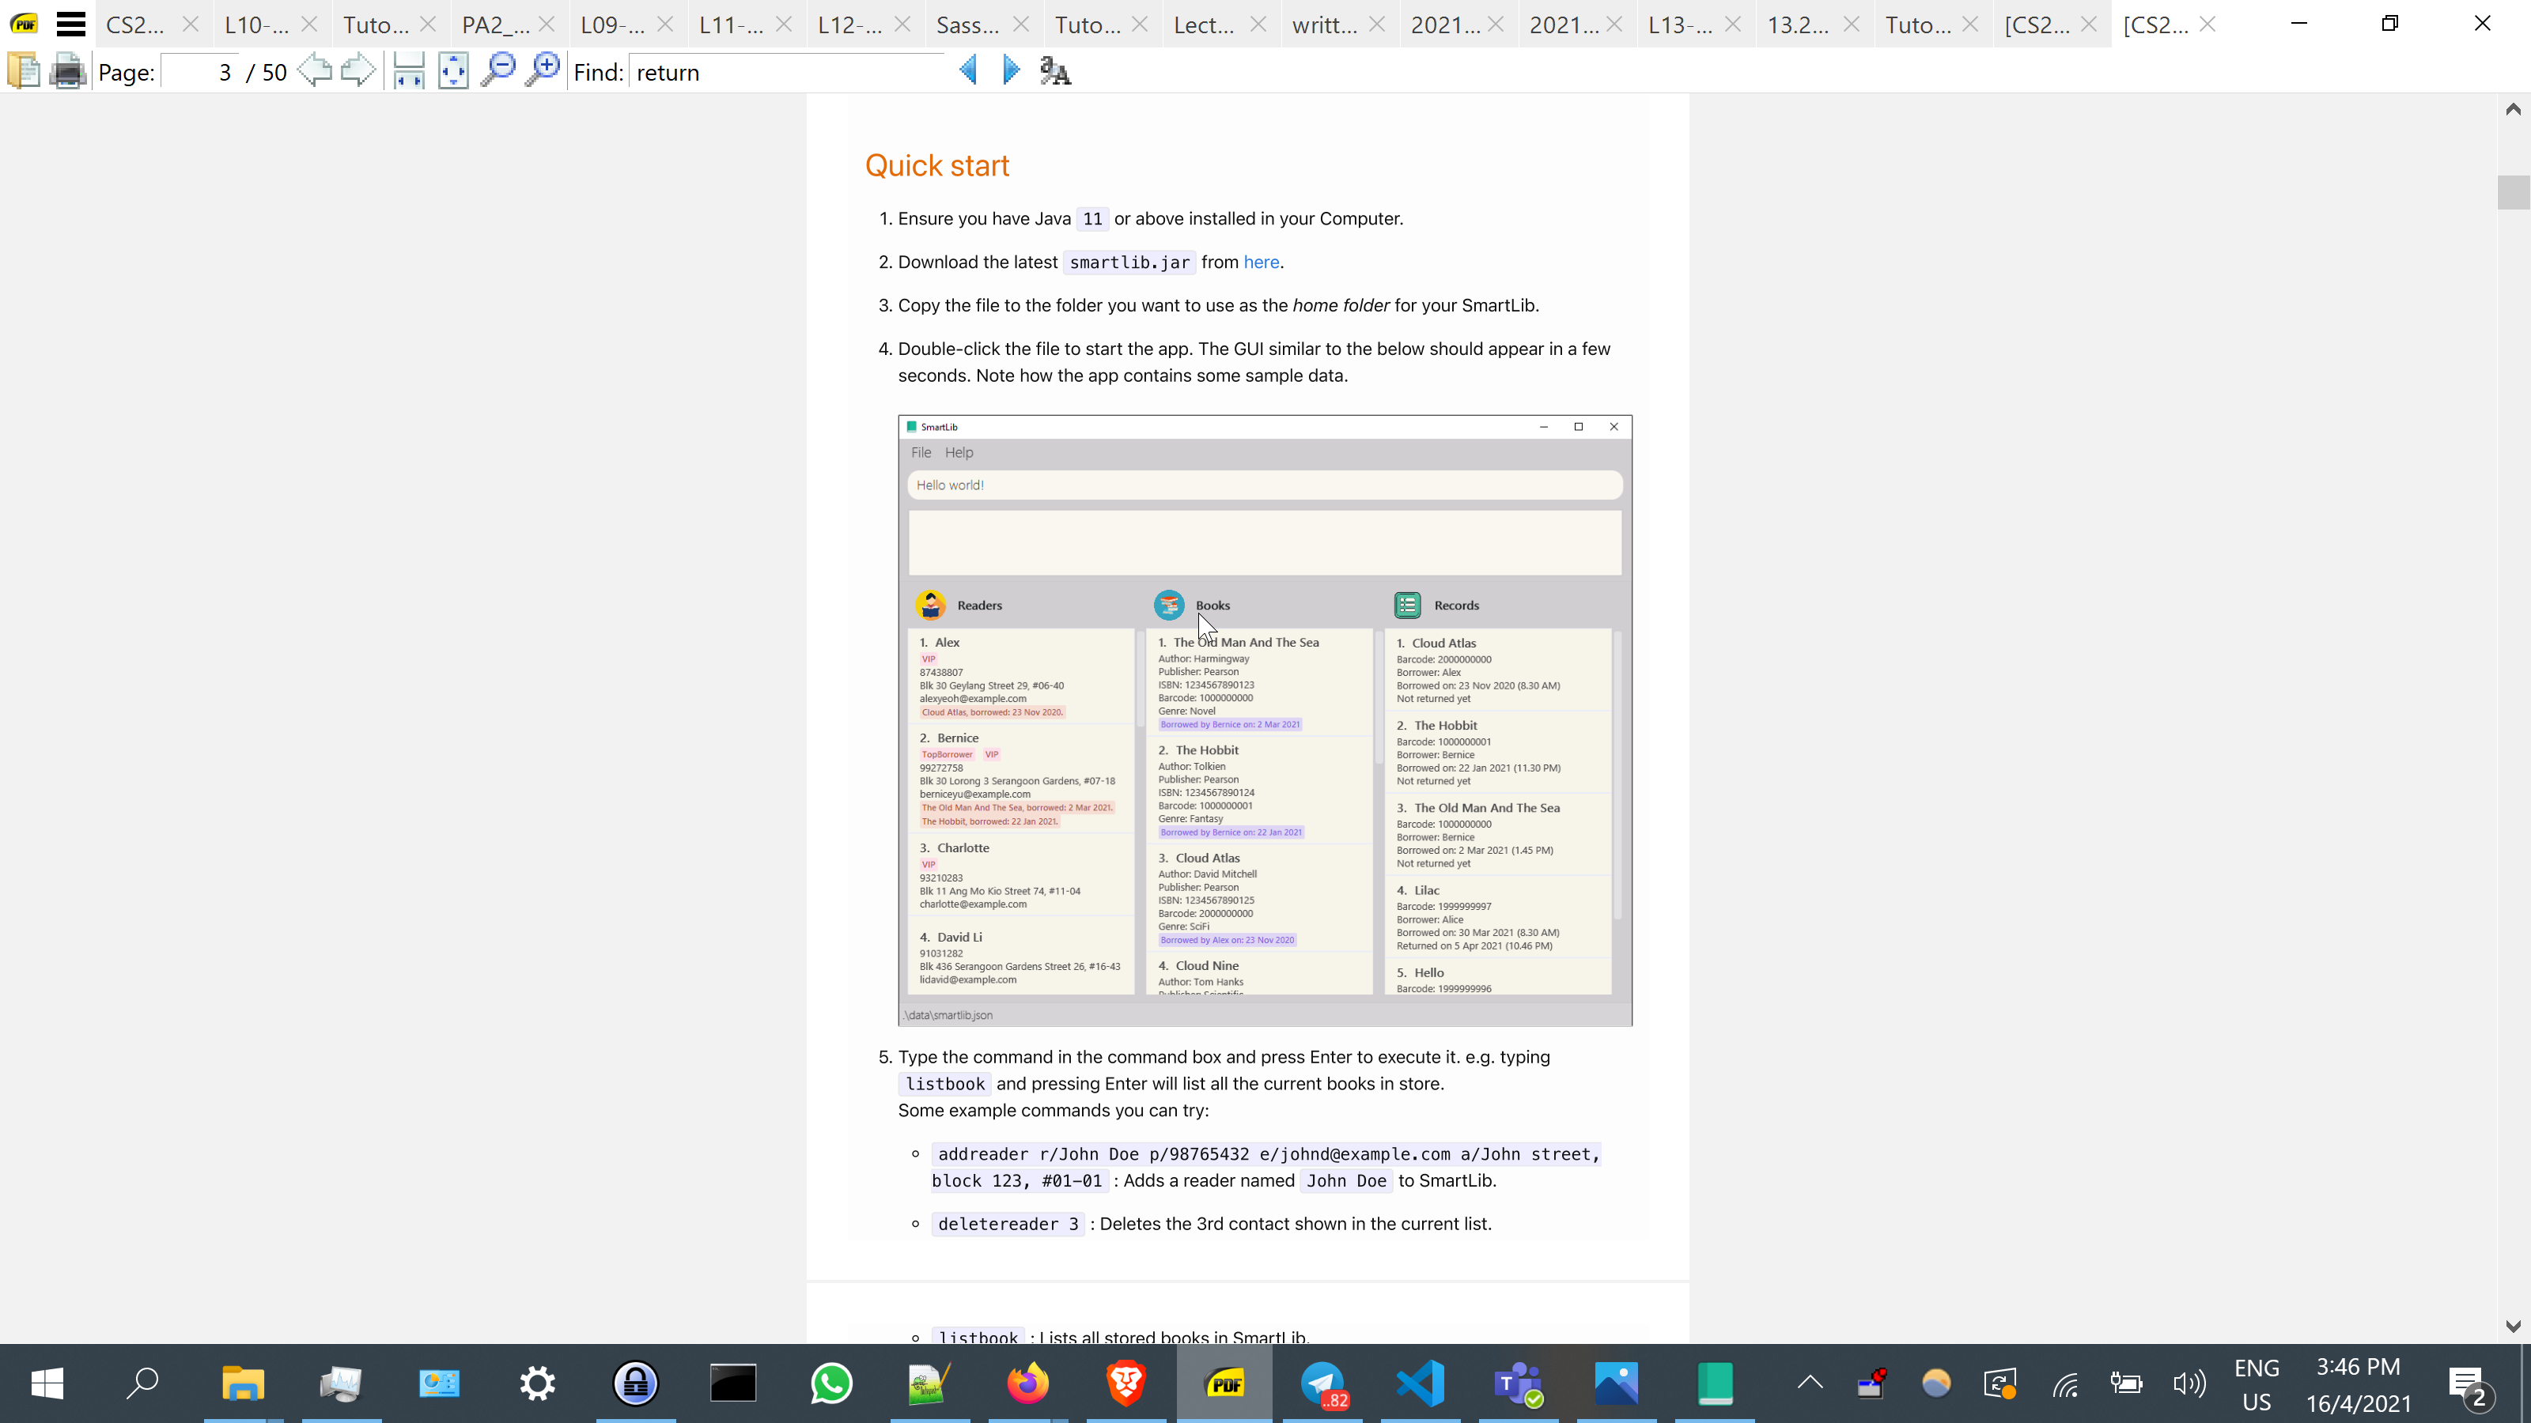Screen dimensions: 2531x1423
Task: Click the Open document icon
Action: point(24,72)
